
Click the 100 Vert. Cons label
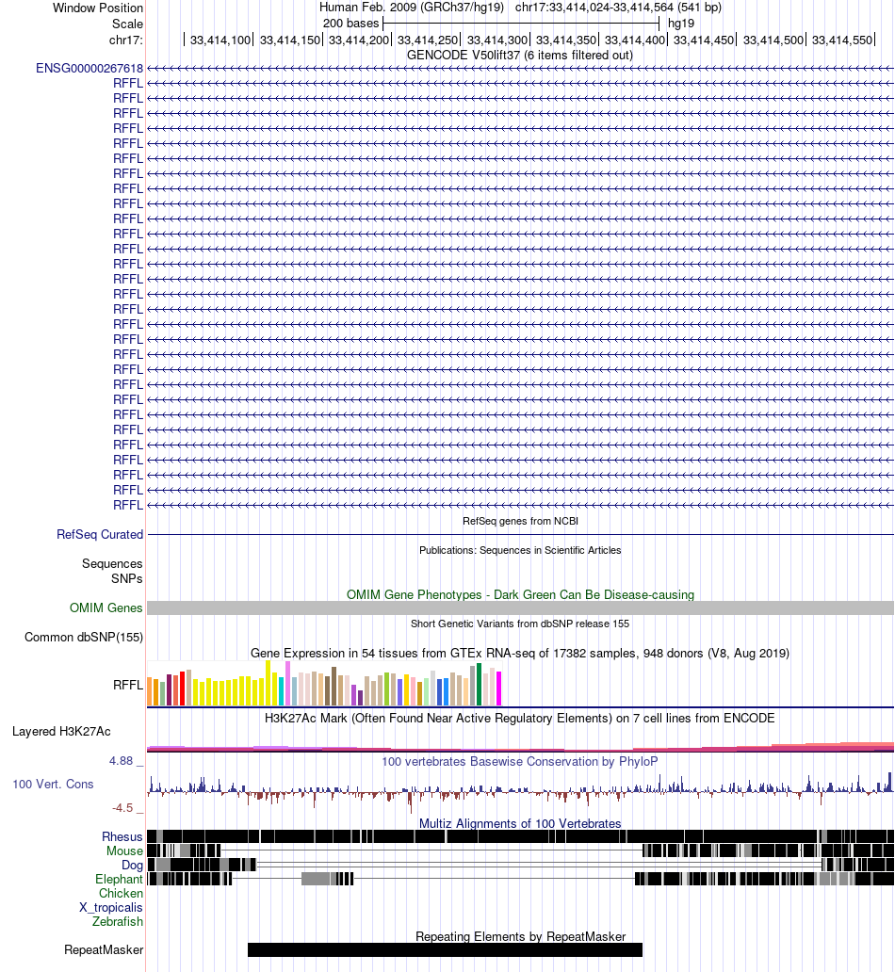(53, 785)
